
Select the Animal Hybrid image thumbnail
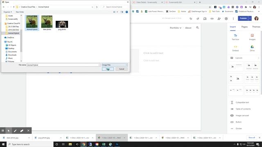click(x=32, y=23)
